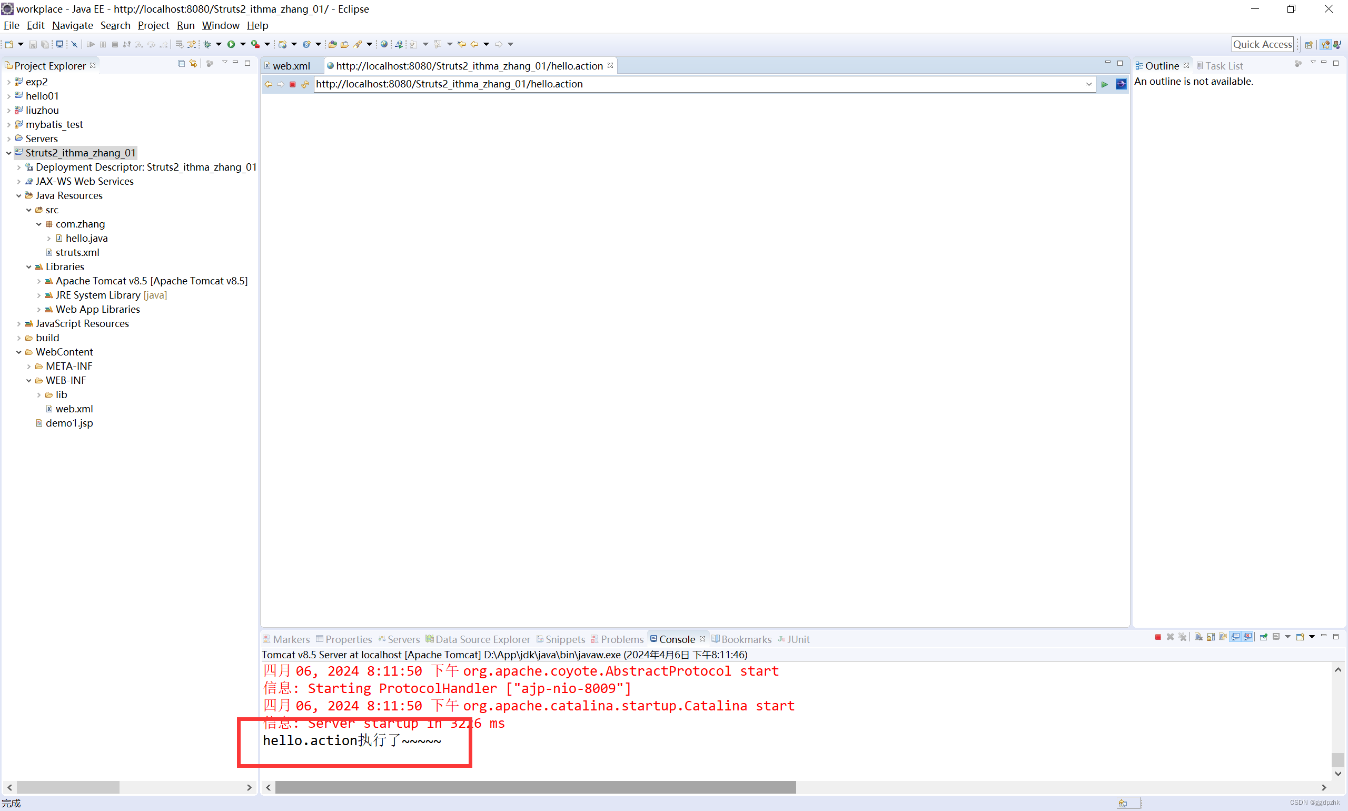Expand the exp2 project node
The image size is (1348, 811).
tap(9, 82)
